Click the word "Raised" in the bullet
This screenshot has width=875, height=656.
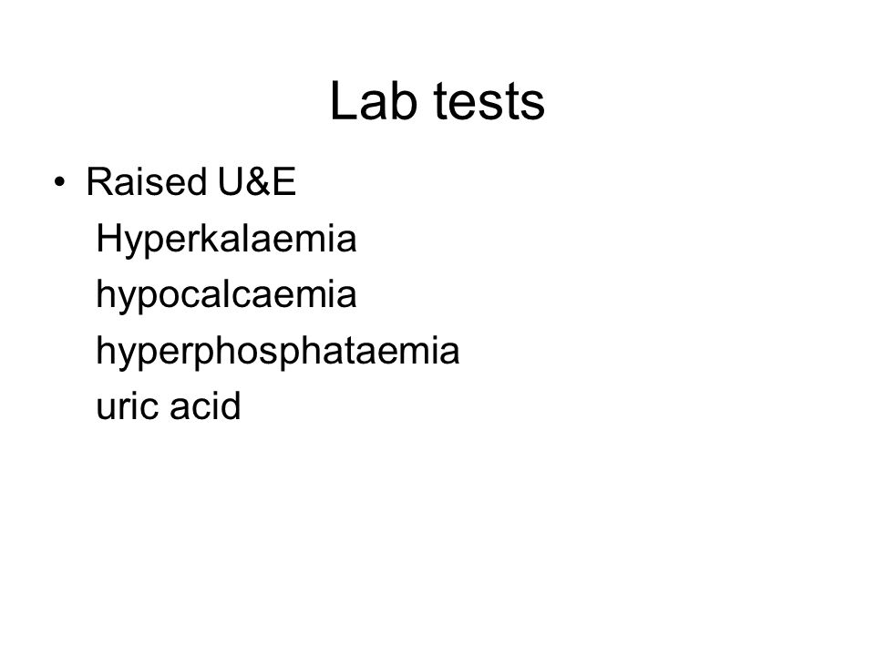coord(146,182)
